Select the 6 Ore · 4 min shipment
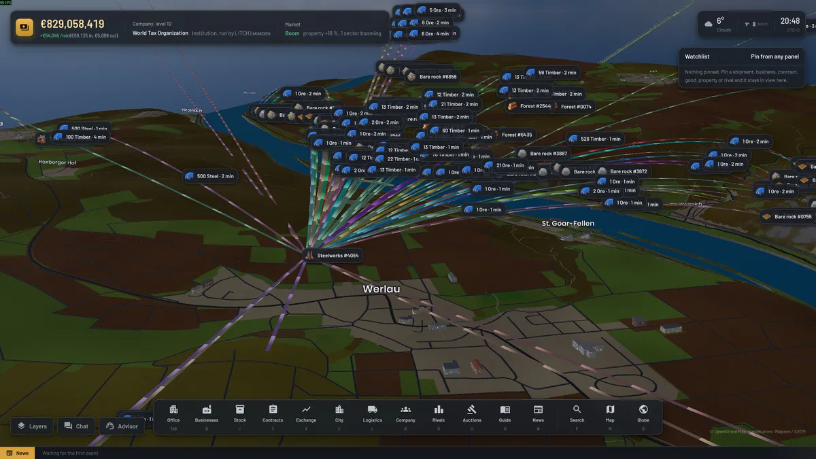816x459 pixels. point(430,33)
